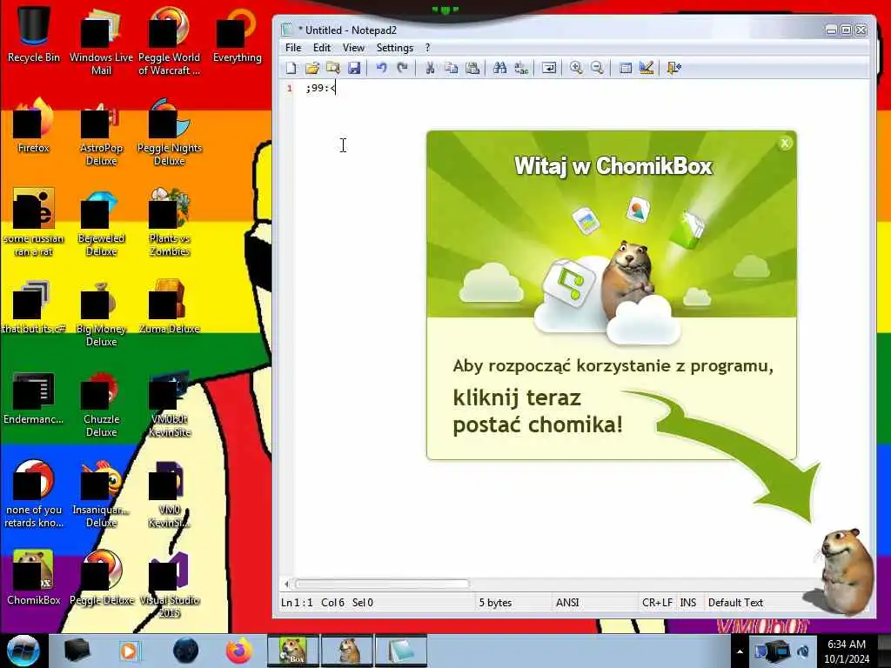Create a new document in Notepad2 toolbar
Screen dimensions: 891x668
tap(291, 68)
